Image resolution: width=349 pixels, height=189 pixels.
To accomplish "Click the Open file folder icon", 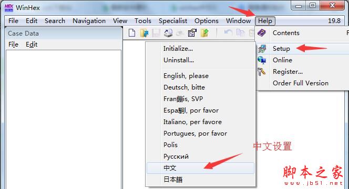I will click(144, 33).
